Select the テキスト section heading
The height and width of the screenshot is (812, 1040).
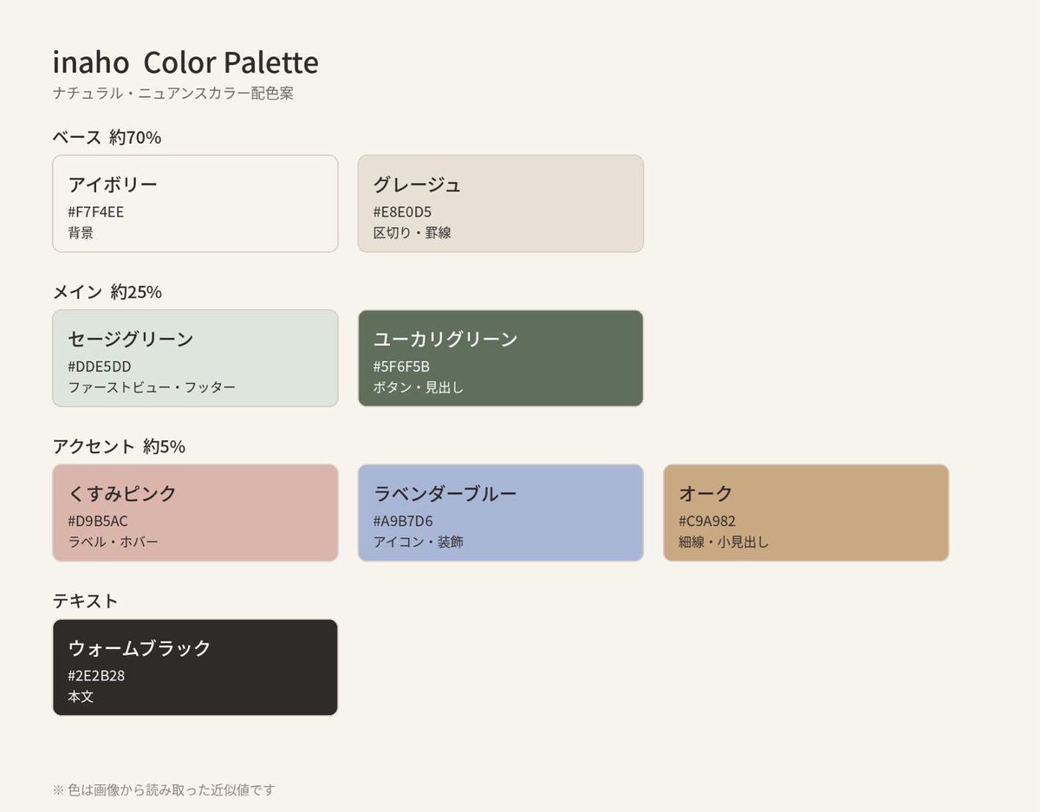click(86, 601)
